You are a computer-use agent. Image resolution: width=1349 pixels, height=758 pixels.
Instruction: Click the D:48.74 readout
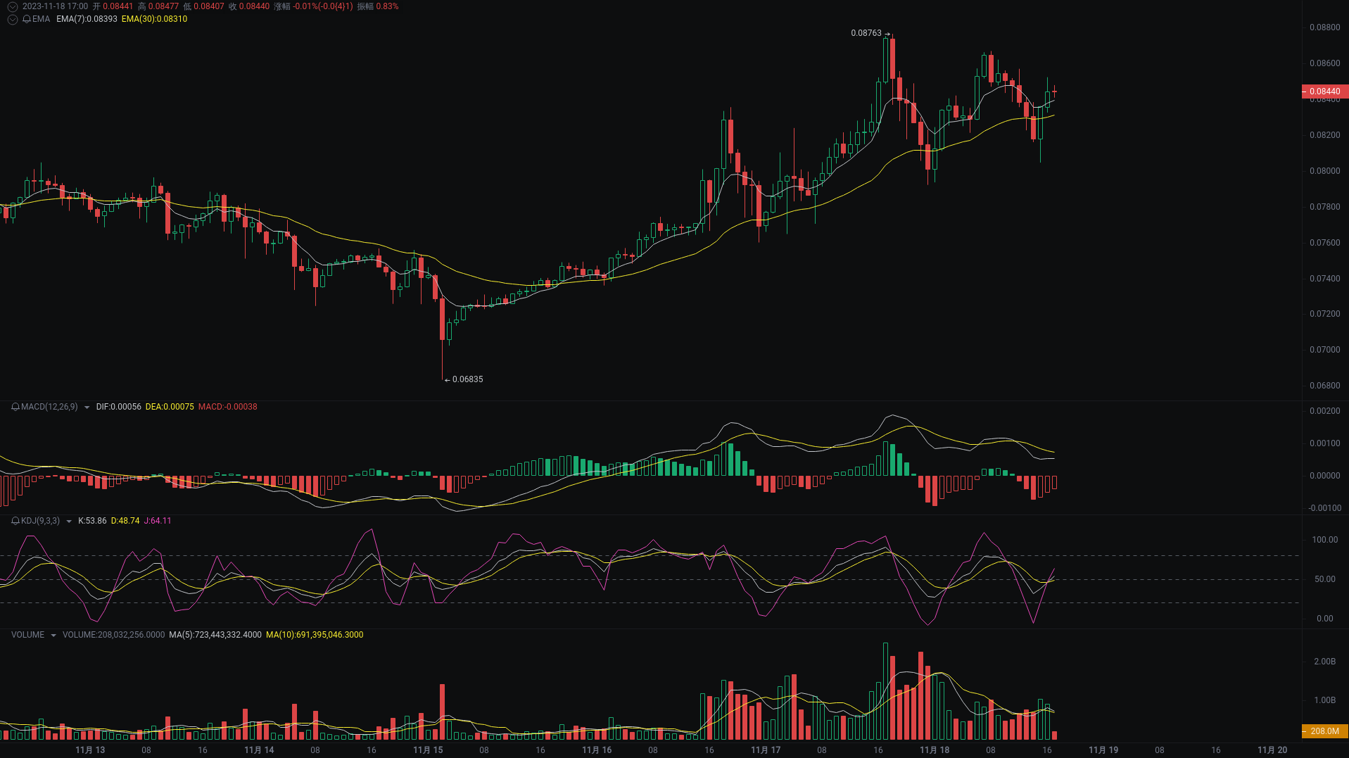point(125,521)
